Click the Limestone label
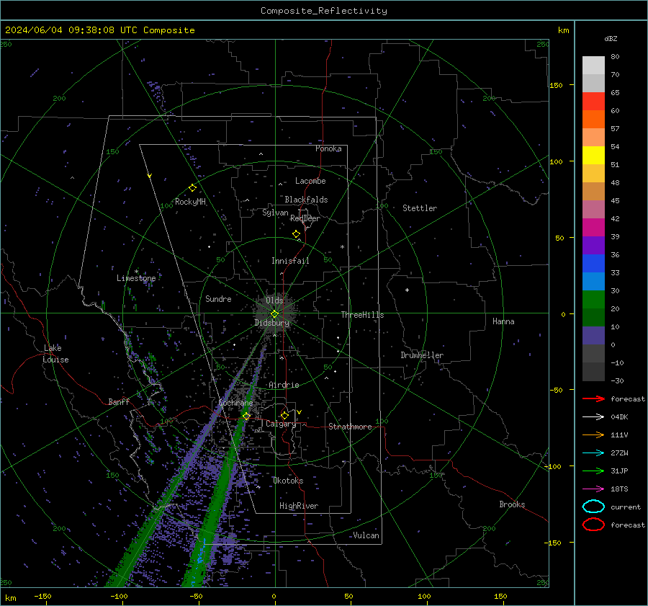This screenshot has width=648, height=606. tap(136, 278)
